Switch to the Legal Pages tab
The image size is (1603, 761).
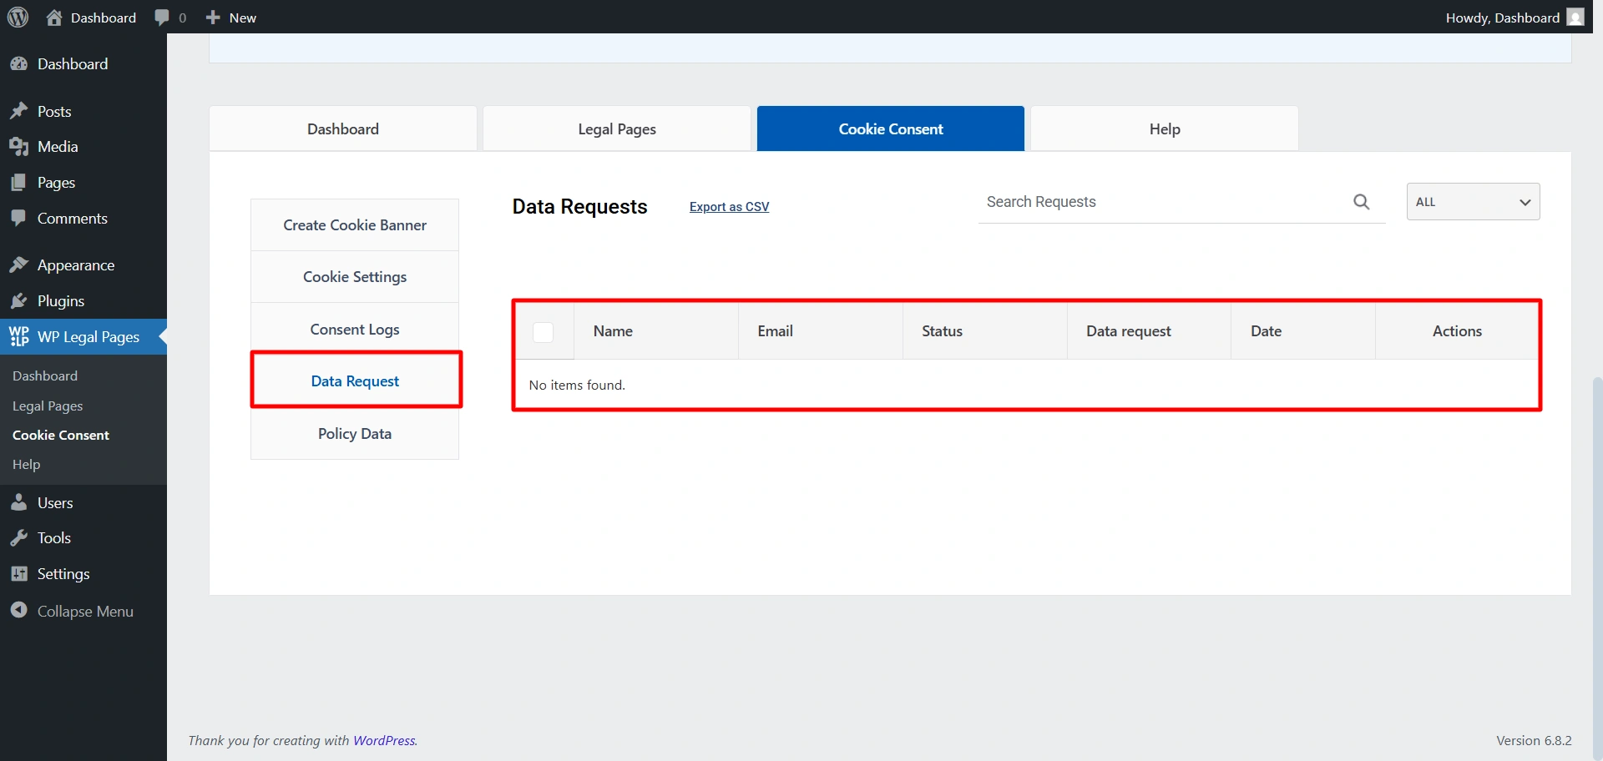pos(617,129)
